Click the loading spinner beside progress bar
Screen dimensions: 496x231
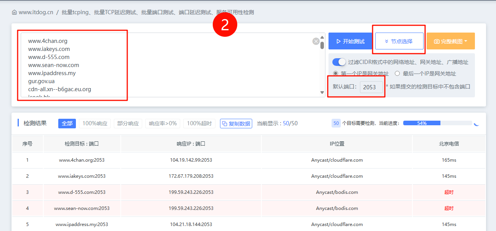pos(476,123)
